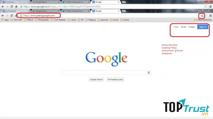Click Back arrow in background browser window

pos(3,6)
